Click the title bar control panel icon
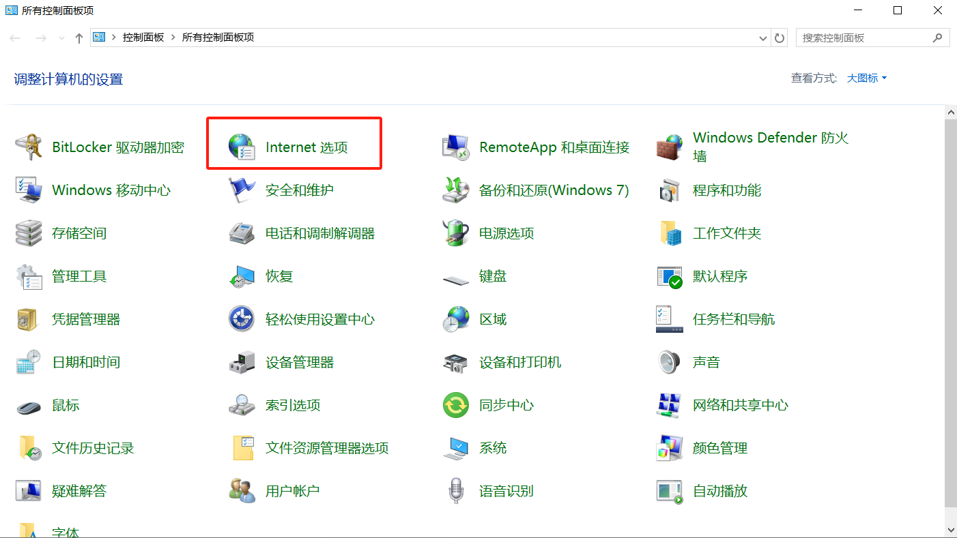957x538 pixels. 11,10
